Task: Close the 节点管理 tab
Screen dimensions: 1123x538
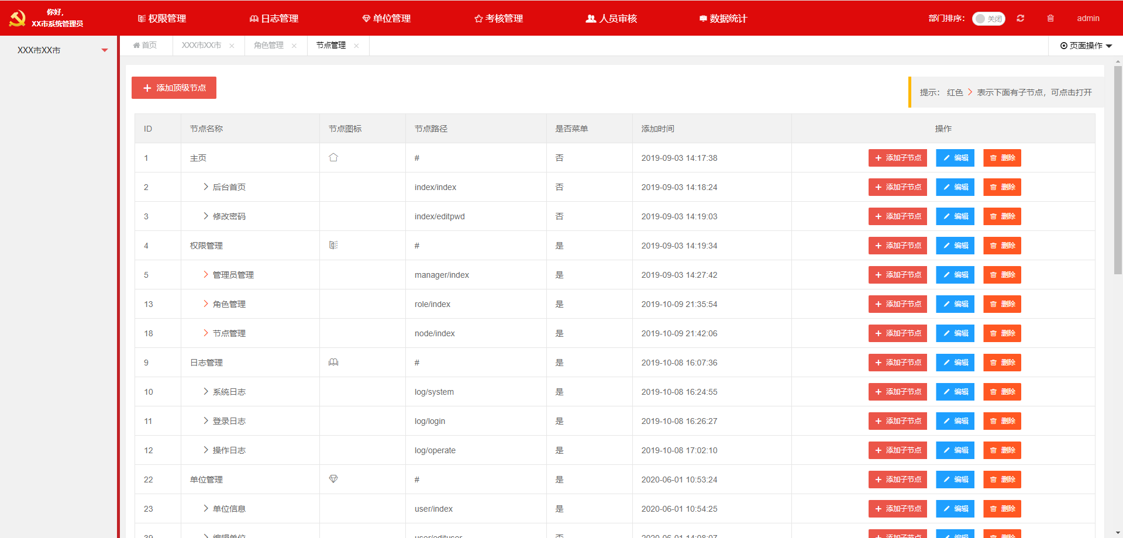Action: coord(356,46)
